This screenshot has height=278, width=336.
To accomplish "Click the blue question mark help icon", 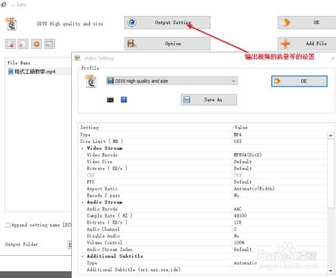I will pyautogui.click(x=124, y=99).
